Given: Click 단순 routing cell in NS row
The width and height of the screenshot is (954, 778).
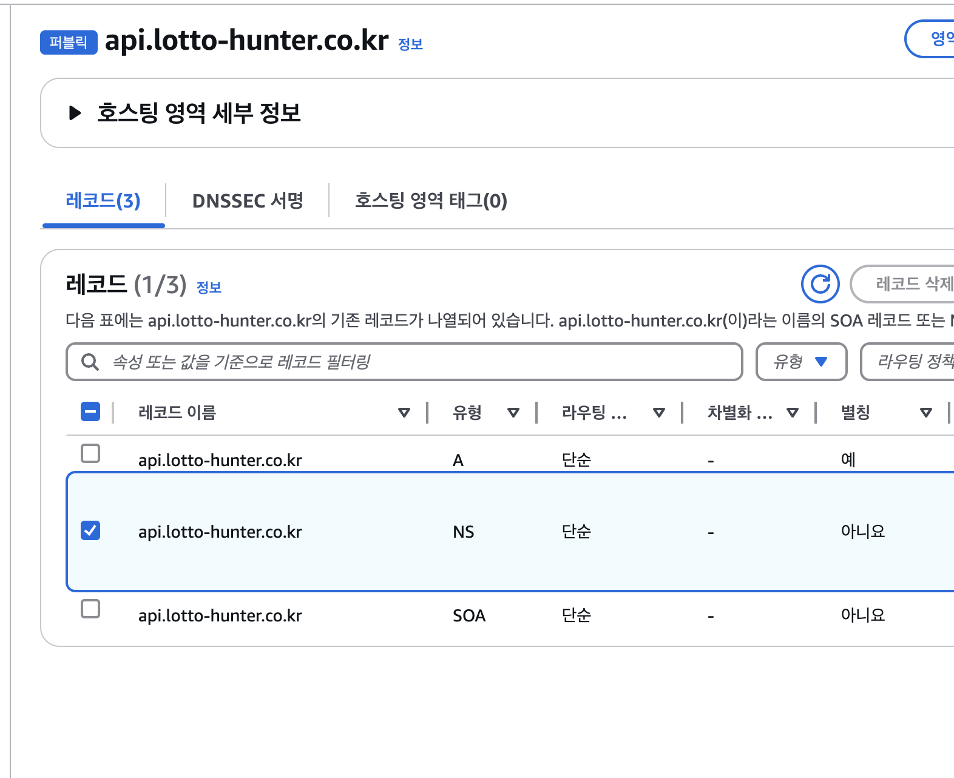Looking at the screenshot, I should tap(577, 532).
